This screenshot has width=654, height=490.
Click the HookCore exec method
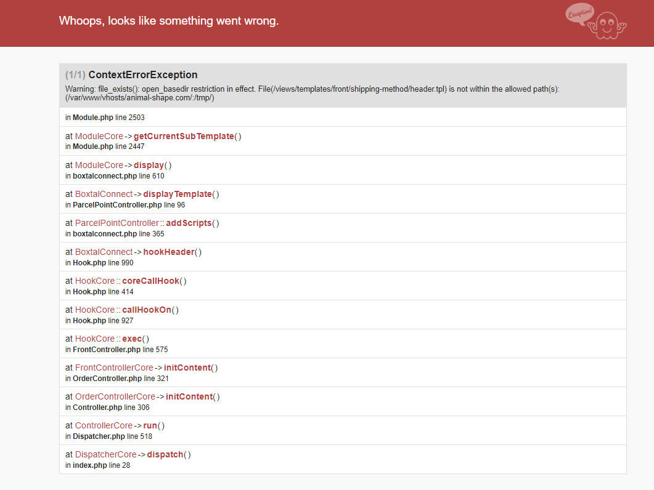pos(132,339)
